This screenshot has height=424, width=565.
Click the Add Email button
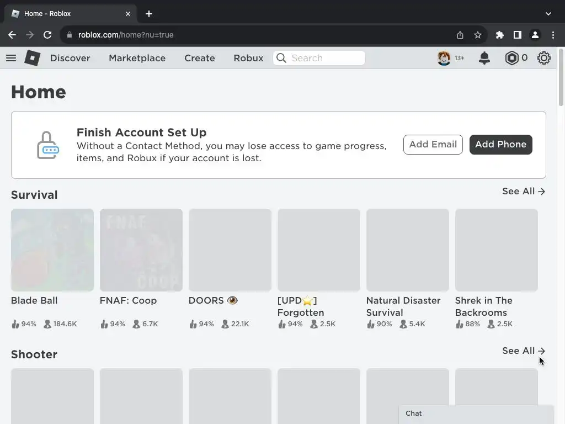pyautogui.click(x=433, y=145)
